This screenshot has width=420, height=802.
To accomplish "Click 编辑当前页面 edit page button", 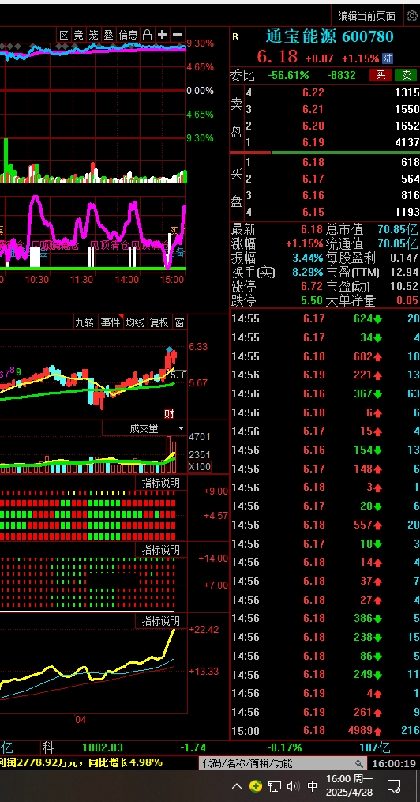I will click(367, 16).
